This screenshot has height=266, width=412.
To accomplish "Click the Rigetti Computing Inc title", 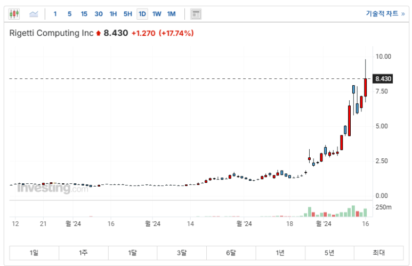I will tap(51, 33).
